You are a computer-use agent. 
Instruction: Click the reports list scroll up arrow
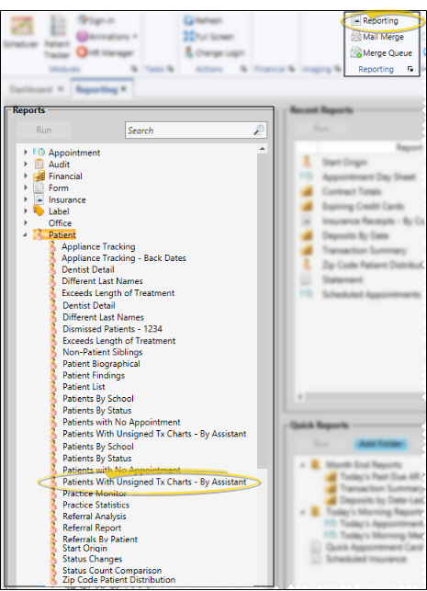pyautogui.click(x=262, y=149)
